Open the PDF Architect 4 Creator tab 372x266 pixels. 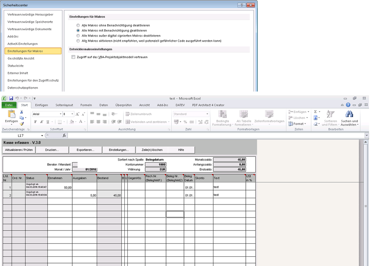(208, 105)
